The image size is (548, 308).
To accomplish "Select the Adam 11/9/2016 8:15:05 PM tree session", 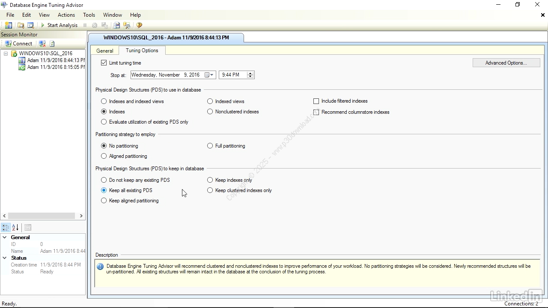I will click(56, 67).
